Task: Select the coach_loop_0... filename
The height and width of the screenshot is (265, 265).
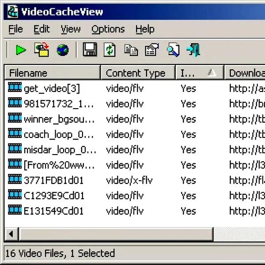Action: click(x=59, y=135)
